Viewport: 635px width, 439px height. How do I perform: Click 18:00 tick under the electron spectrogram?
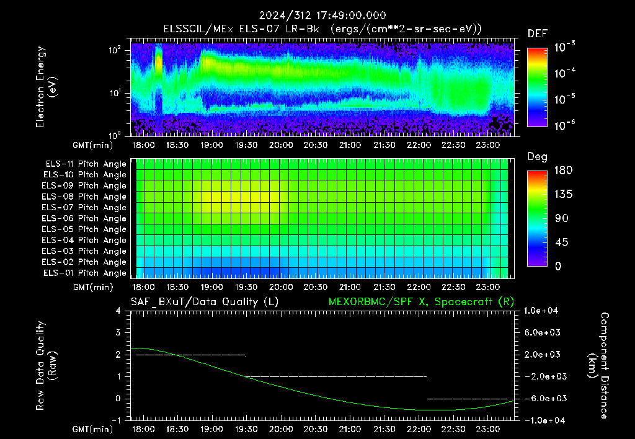tap(143, 145)
